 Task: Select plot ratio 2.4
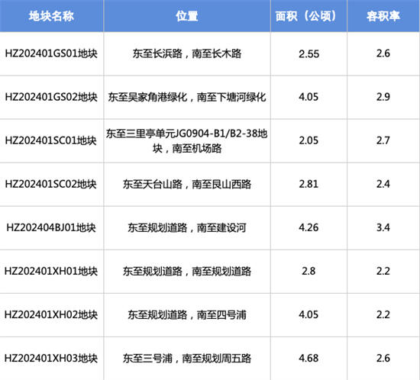pyautogui.click(x=383, y=184)
